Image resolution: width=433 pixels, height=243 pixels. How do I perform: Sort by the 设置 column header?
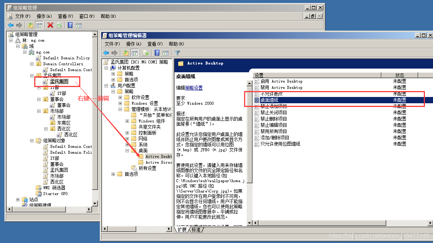(x=317, y=75)
